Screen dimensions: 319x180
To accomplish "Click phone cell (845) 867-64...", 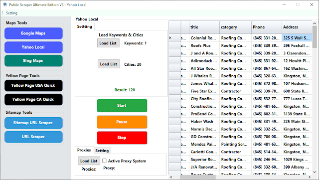I will (x=266, y=68).
